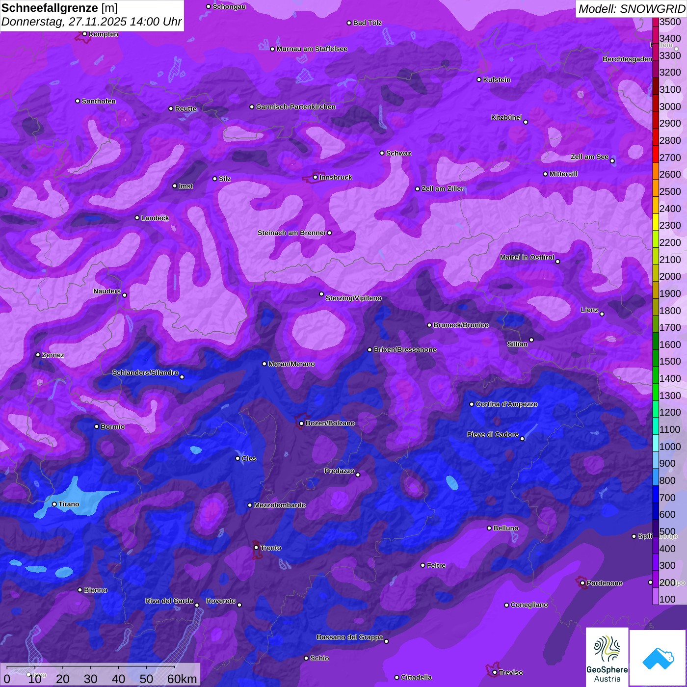Click the 1500 green legend swatch
687x687 pixels.
(x=656, y=358)
